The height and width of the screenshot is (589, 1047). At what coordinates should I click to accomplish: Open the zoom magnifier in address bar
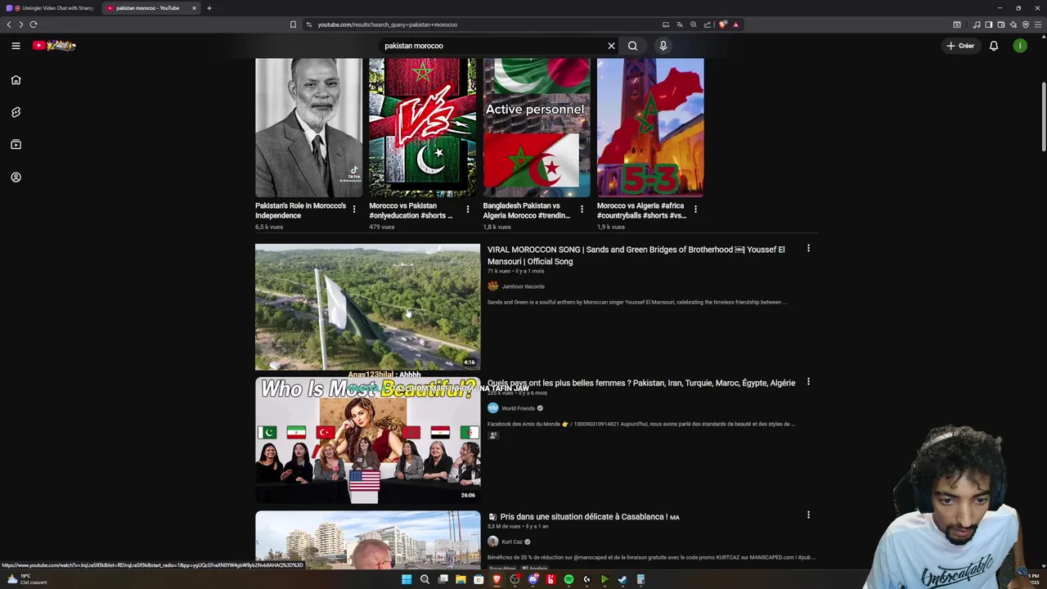pos(694,25)
